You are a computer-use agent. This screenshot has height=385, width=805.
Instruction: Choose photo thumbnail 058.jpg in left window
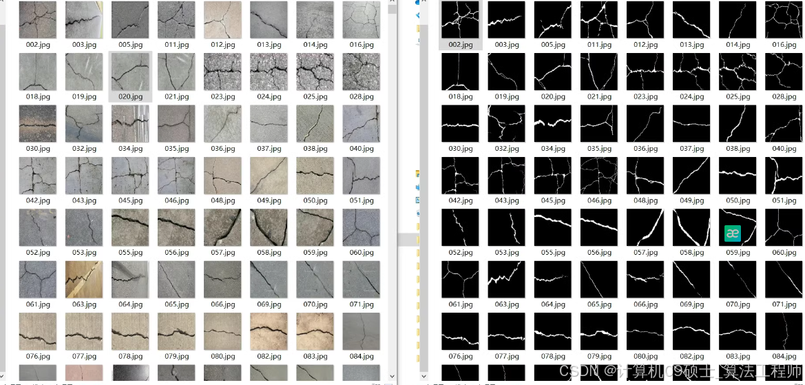tap(269, 227)
